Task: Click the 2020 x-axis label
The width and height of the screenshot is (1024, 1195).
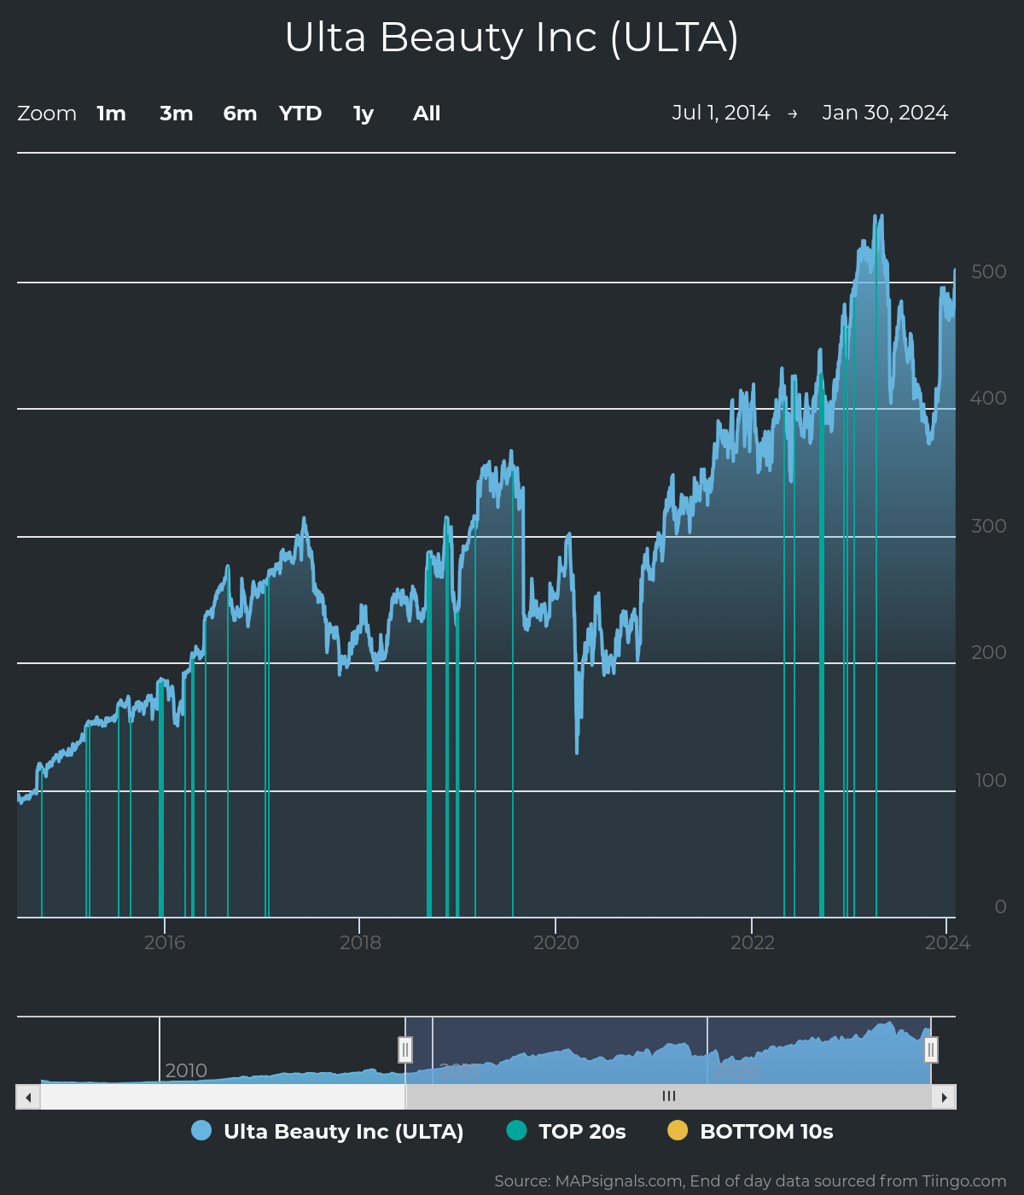Action: (x=556, y=942)
